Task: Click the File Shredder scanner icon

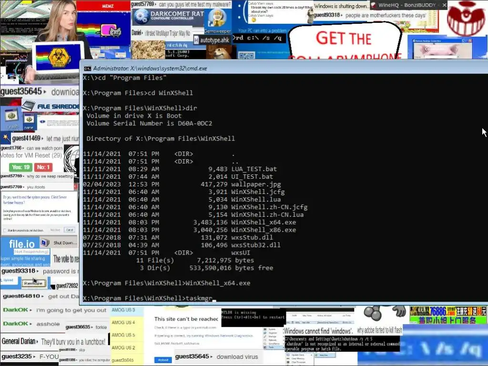Action: (28, 106)
